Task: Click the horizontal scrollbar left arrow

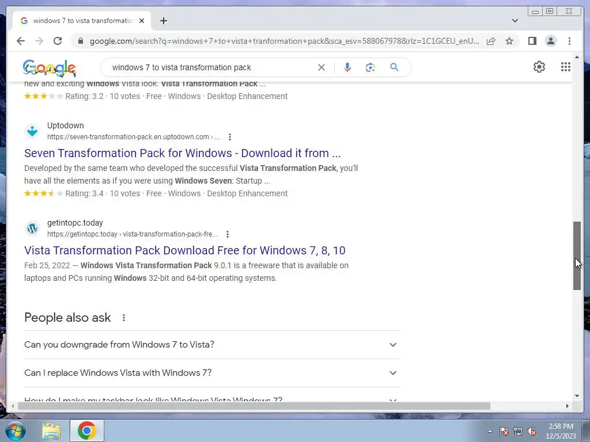Action: (x=13, y=406)
